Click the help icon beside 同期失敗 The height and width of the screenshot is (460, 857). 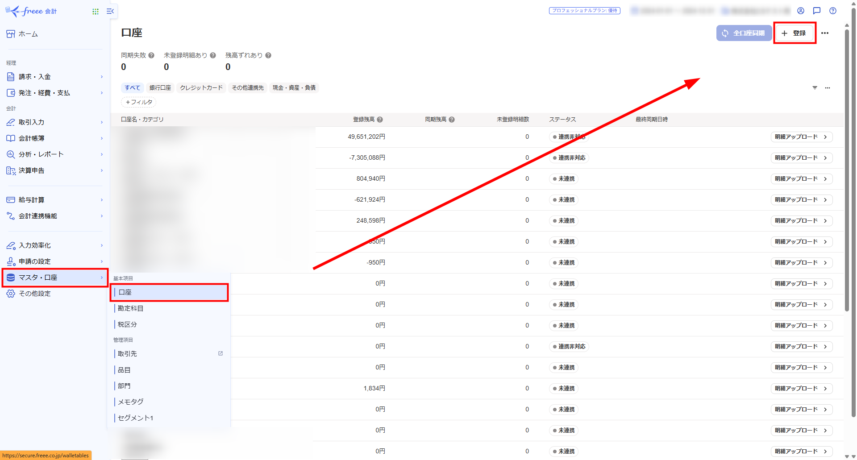tap(151, 55)
